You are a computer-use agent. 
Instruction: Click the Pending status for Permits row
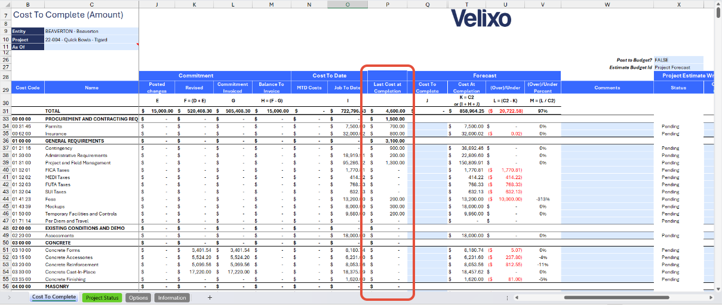click(x=670, y=127)
